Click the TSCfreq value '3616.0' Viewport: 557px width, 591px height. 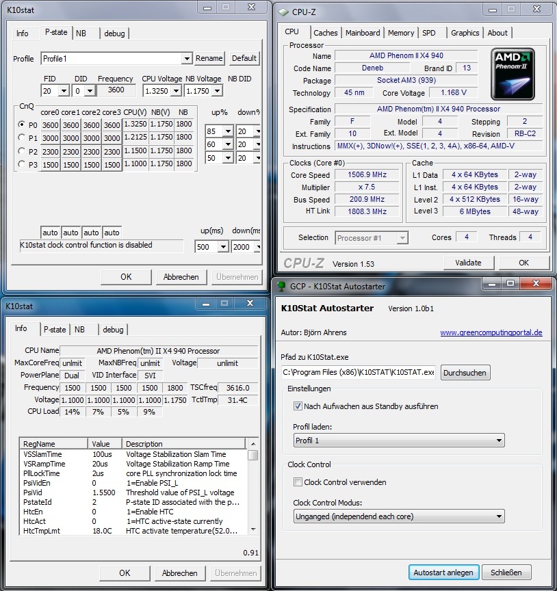237,388
